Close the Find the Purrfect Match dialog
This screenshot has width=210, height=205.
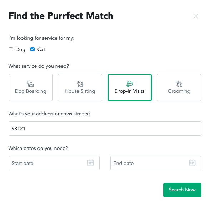[196, 16]
